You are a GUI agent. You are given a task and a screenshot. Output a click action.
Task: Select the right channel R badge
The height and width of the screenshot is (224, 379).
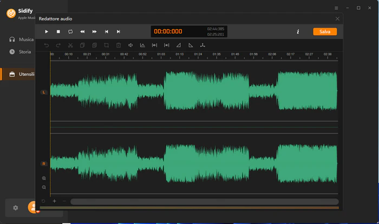click(44, 163)
